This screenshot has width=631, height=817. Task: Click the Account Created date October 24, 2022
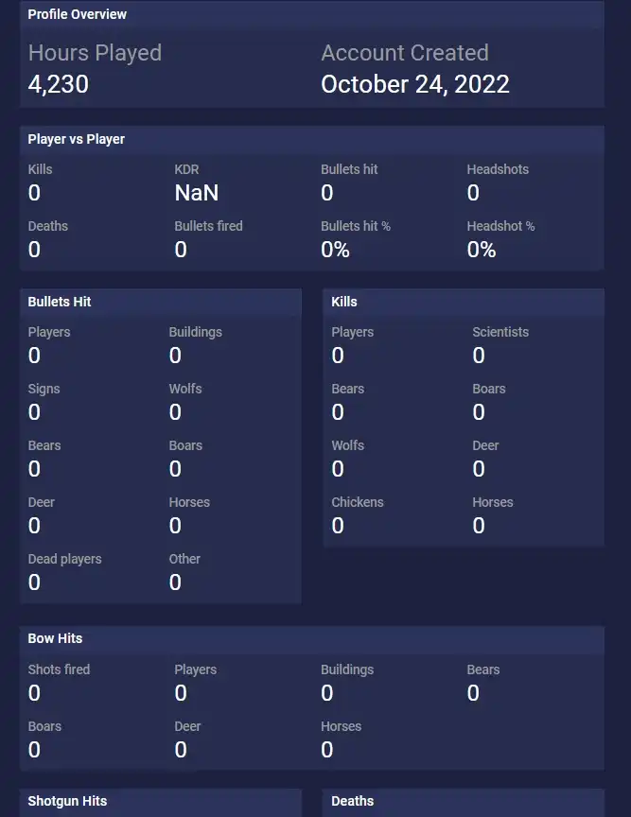pos(414,84)
